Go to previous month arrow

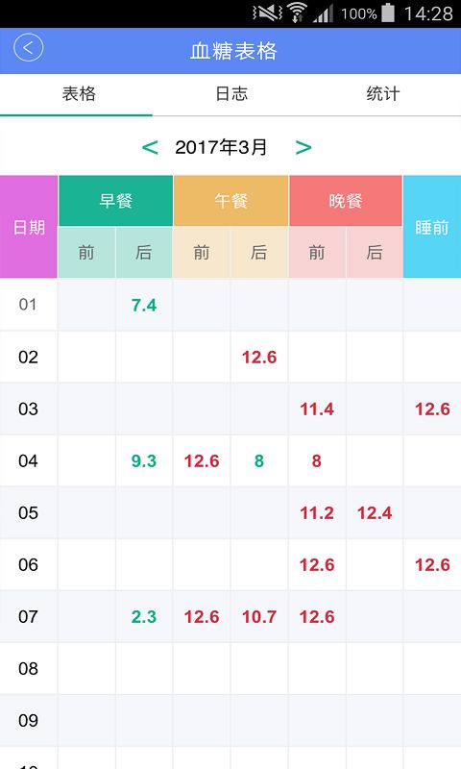150,147
